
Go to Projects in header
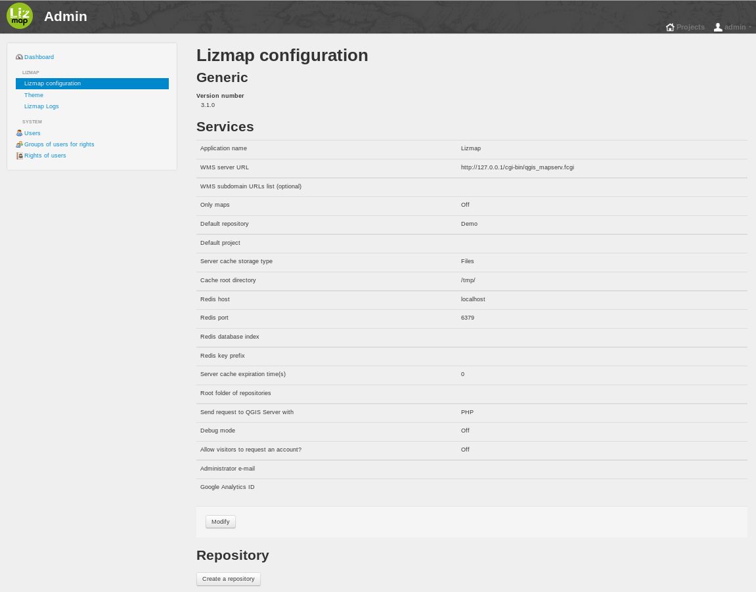coord(690,28)
